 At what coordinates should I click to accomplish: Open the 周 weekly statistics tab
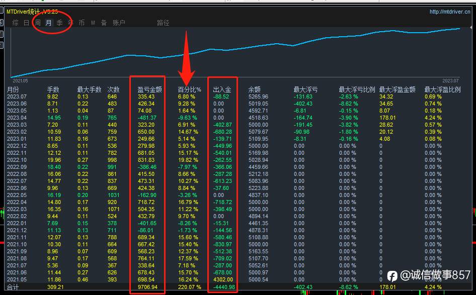[38, 23]
